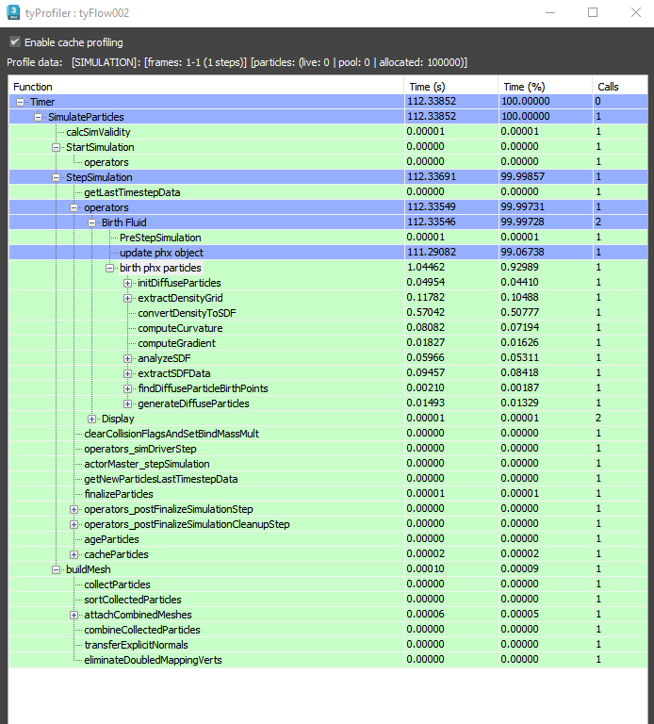Collapse the Timer tree node

21,102
